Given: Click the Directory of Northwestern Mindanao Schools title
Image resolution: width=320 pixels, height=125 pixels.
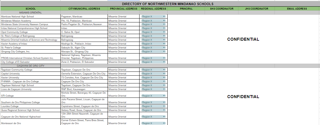Looking at the screenshot, I should coord(168,4).
